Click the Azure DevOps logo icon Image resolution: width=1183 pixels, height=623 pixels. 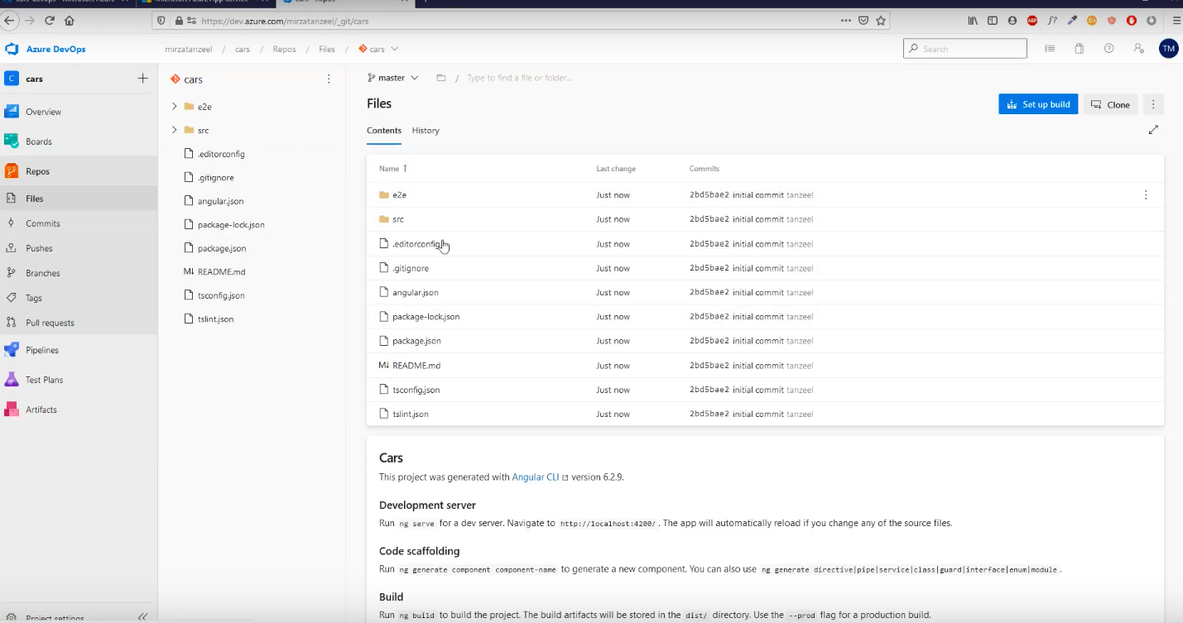(12, 49)
